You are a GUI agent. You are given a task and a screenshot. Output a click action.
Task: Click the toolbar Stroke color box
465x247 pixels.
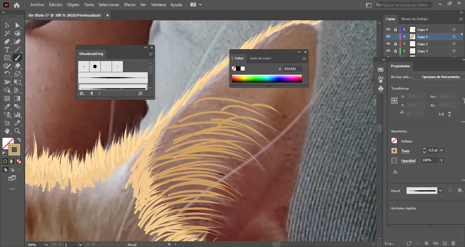[x=14, y=149]
